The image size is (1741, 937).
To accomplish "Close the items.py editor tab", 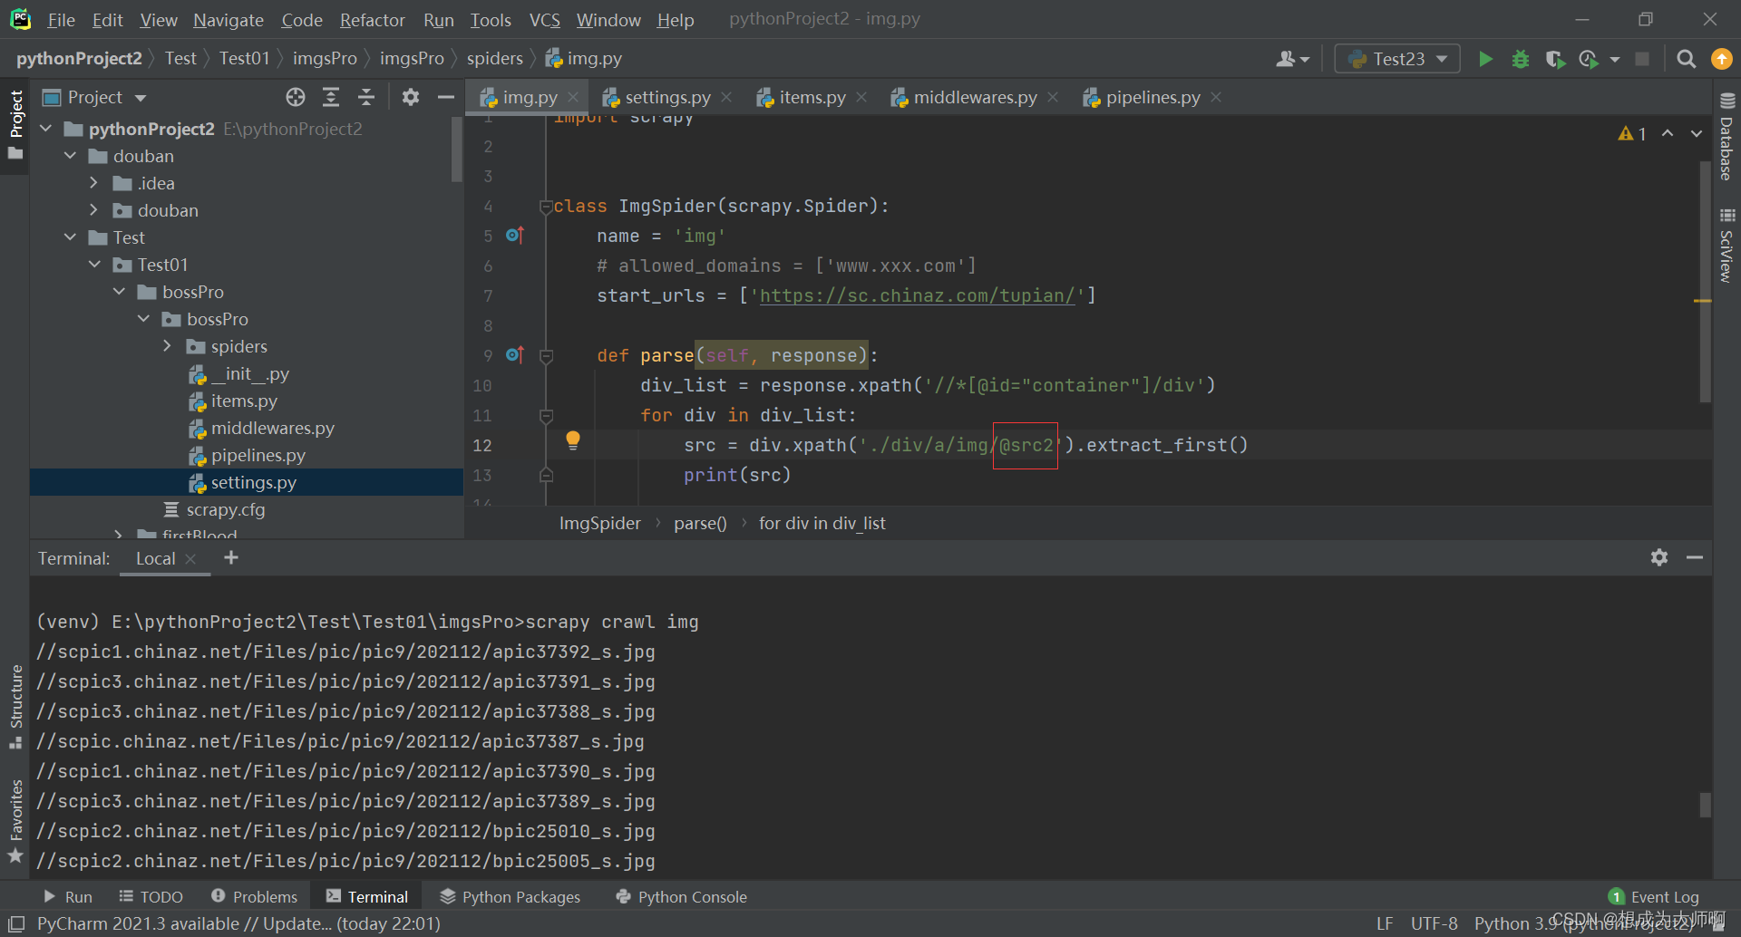I will pyautogui.click(x=861, y=97).
